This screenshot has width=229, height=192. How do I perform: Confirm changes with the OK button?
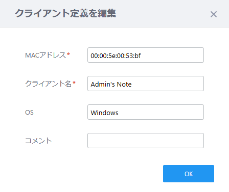click(x=189, y=174)
